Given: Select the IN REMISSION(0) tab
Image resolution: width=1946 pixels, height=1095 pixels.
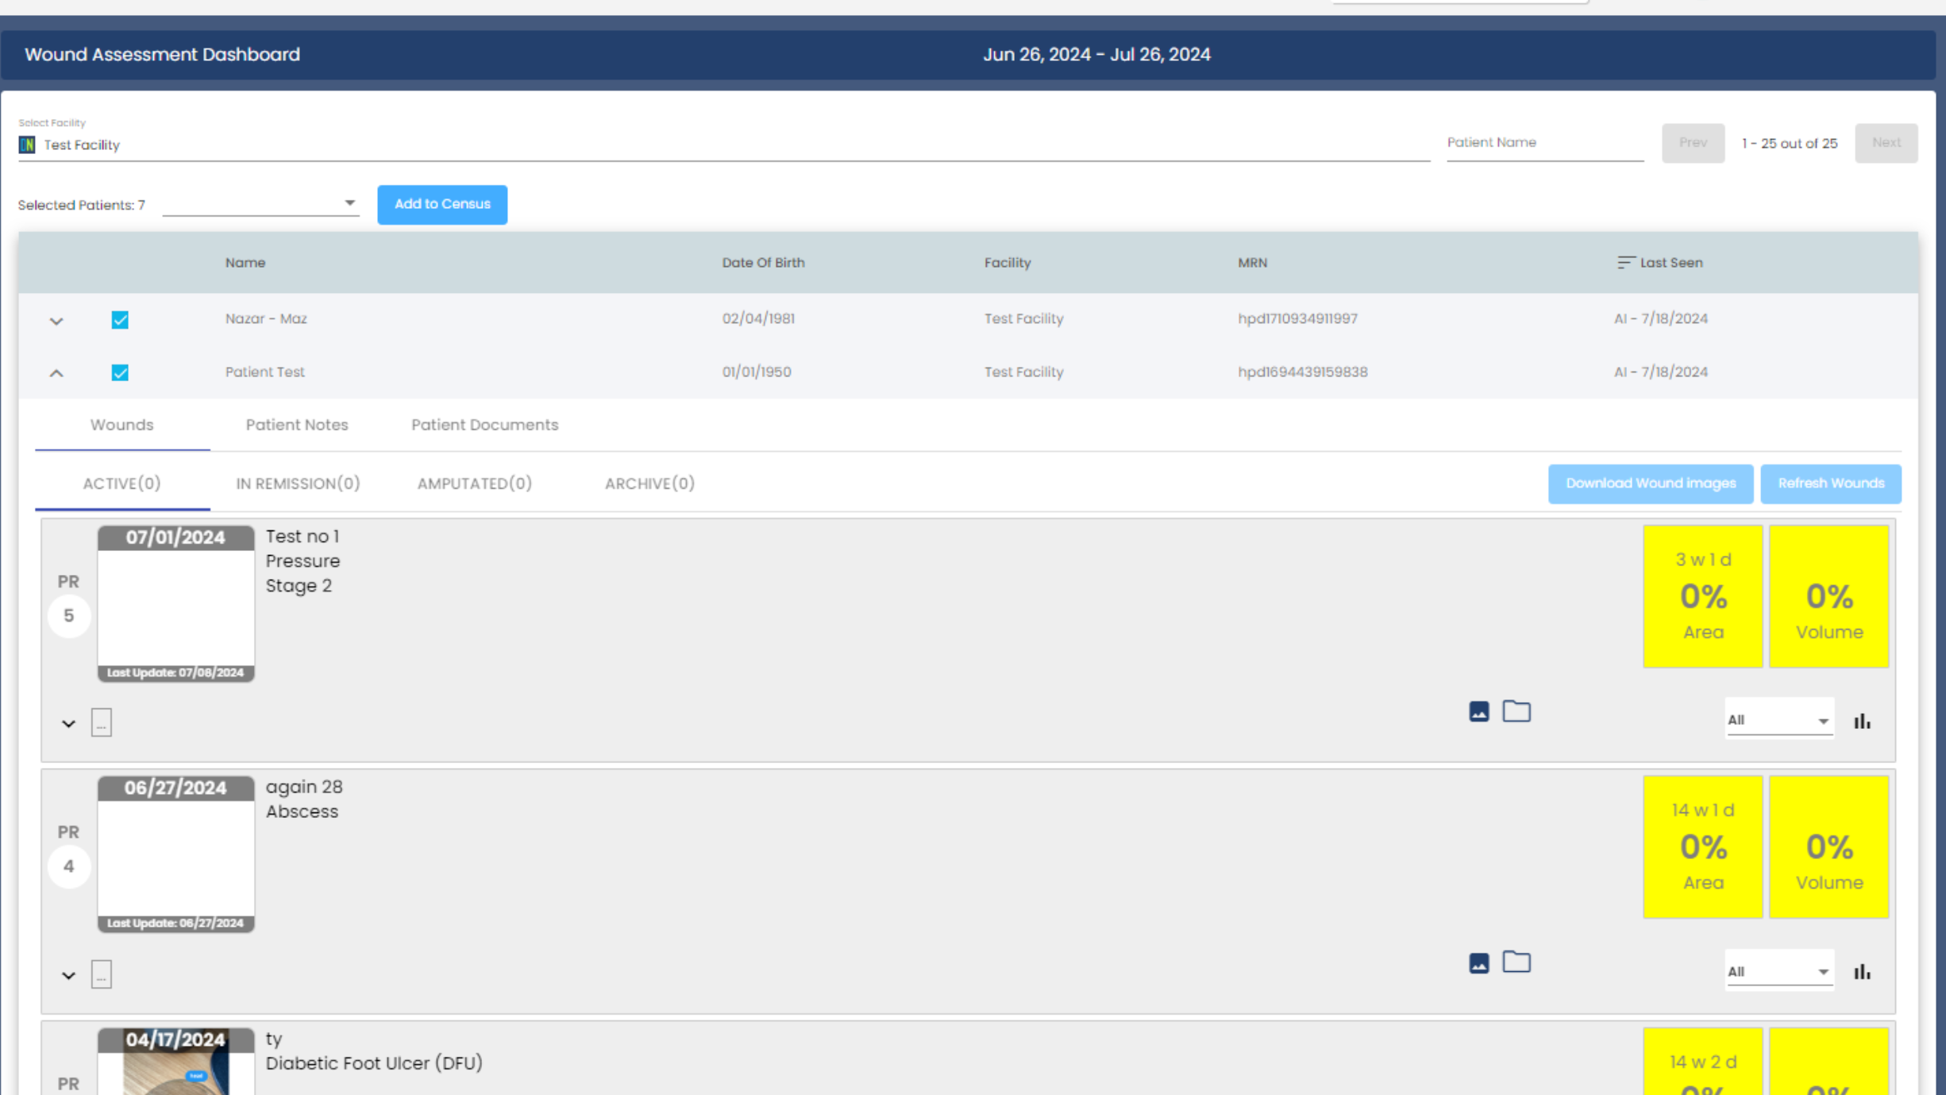Looking at the screenshot, I should (x=298, y=484).
